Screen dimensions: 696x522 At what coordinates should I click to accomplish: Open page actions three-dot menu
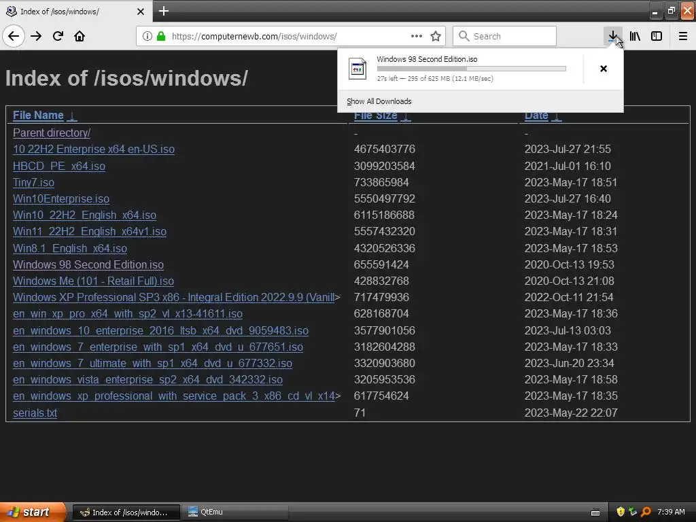pos(417,36)
